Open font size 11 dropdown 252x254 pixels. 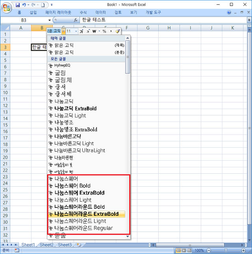[76, 31]
